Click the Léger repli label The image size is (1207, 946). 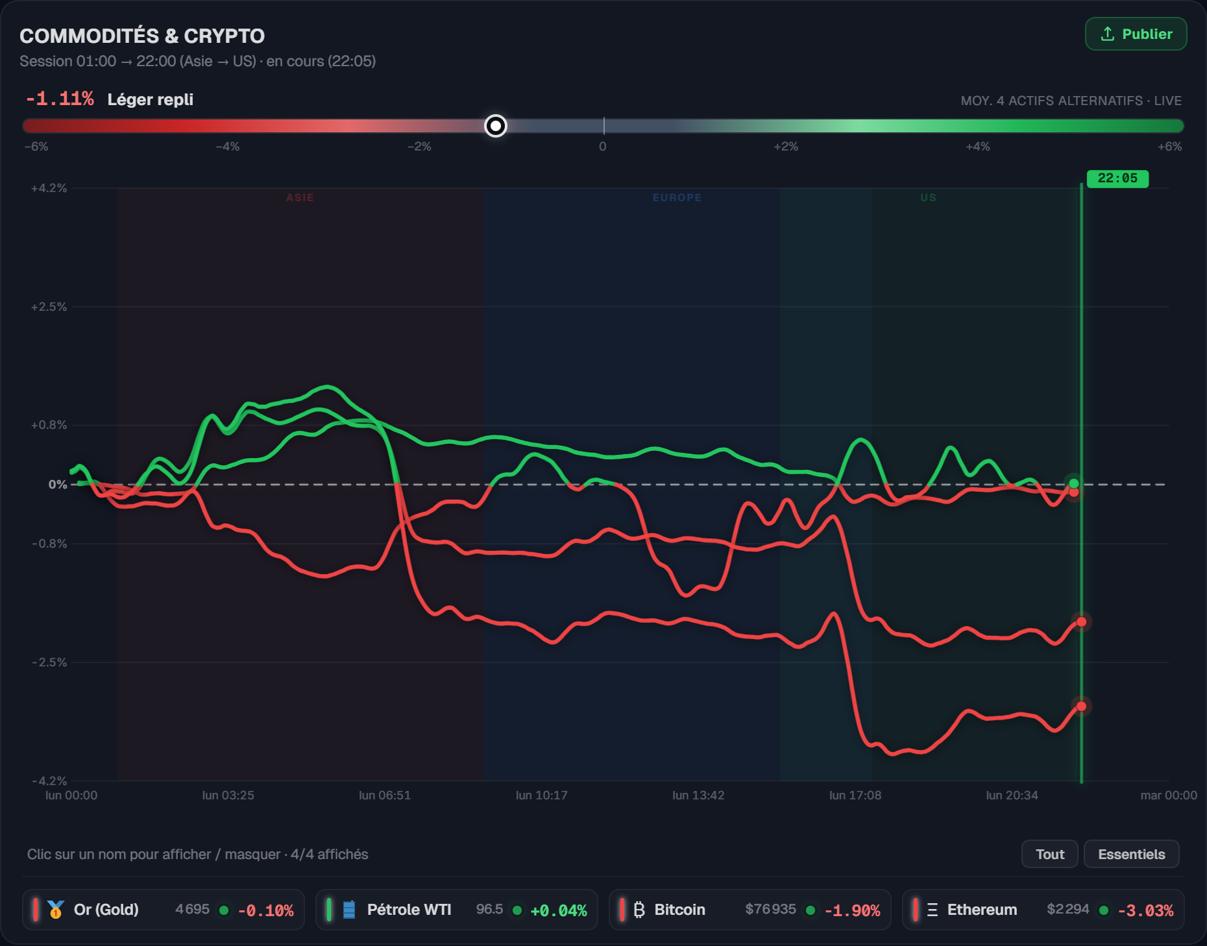point(151,99)
